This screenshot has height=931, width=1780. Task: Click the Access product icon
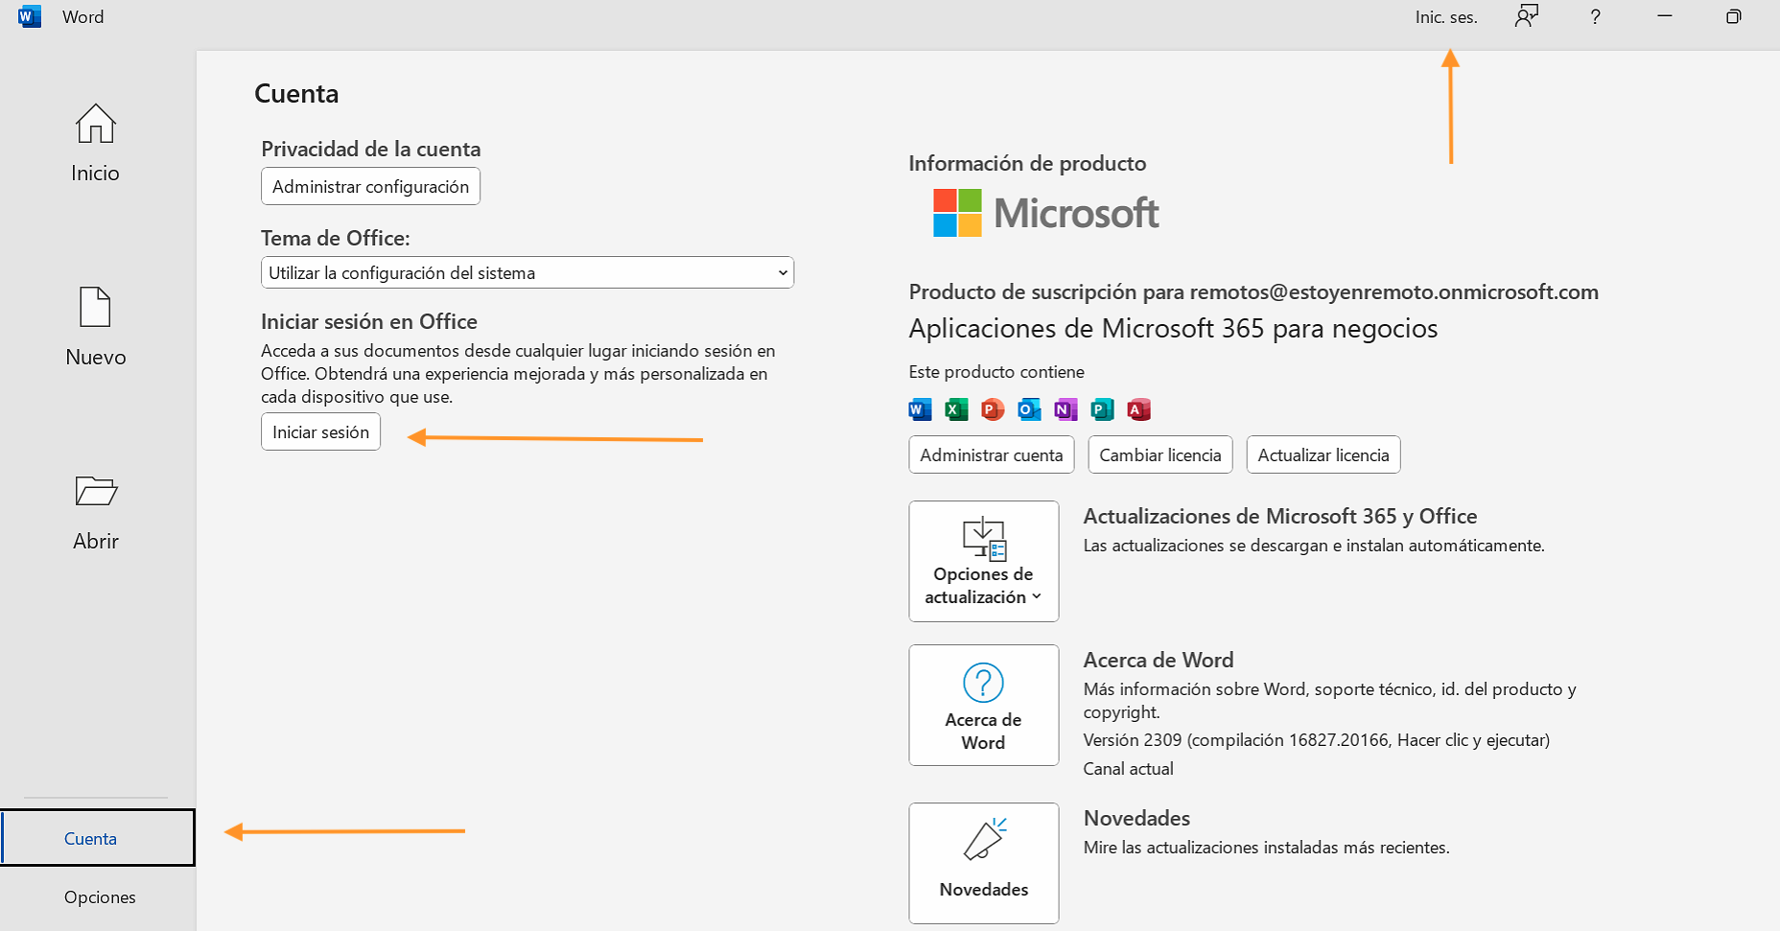point(1138,409)
